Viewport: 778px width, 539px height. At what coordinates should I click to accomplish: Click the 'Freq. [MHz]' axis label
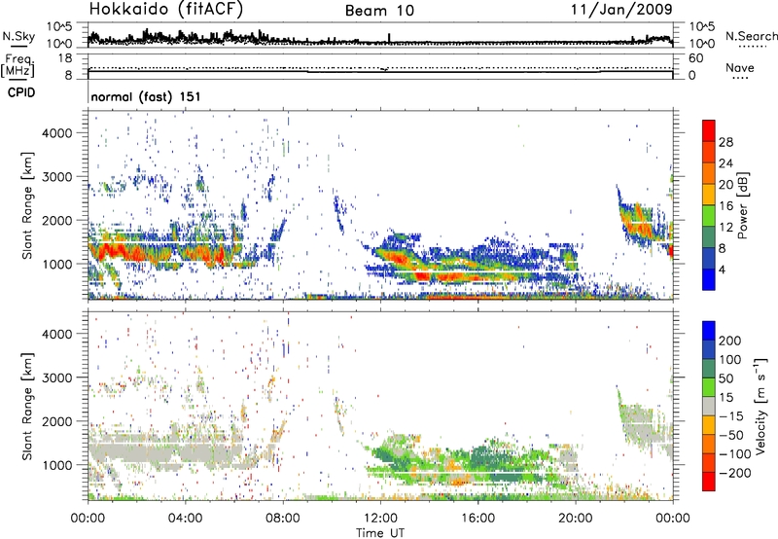18,65
